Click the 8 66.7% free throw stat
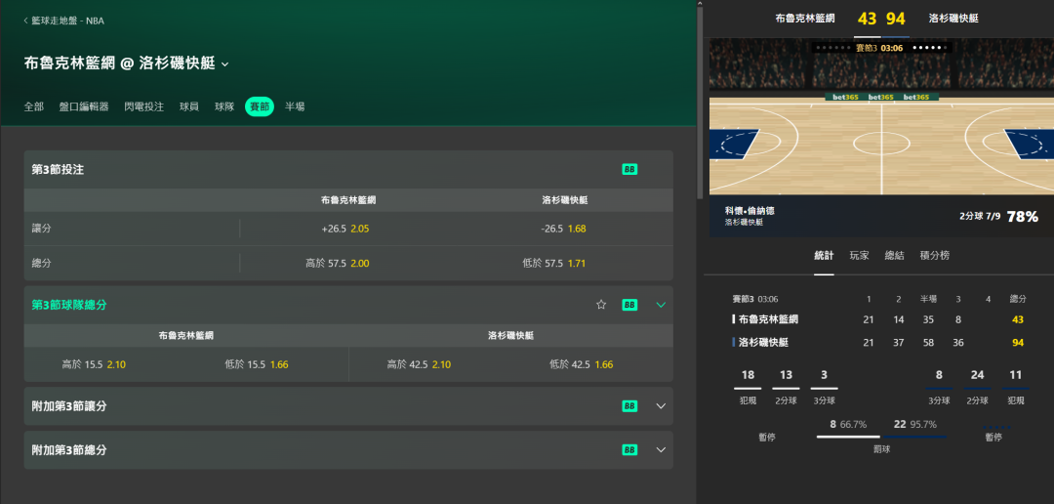This screenshot has height=504, width=1054. [848, 425]
